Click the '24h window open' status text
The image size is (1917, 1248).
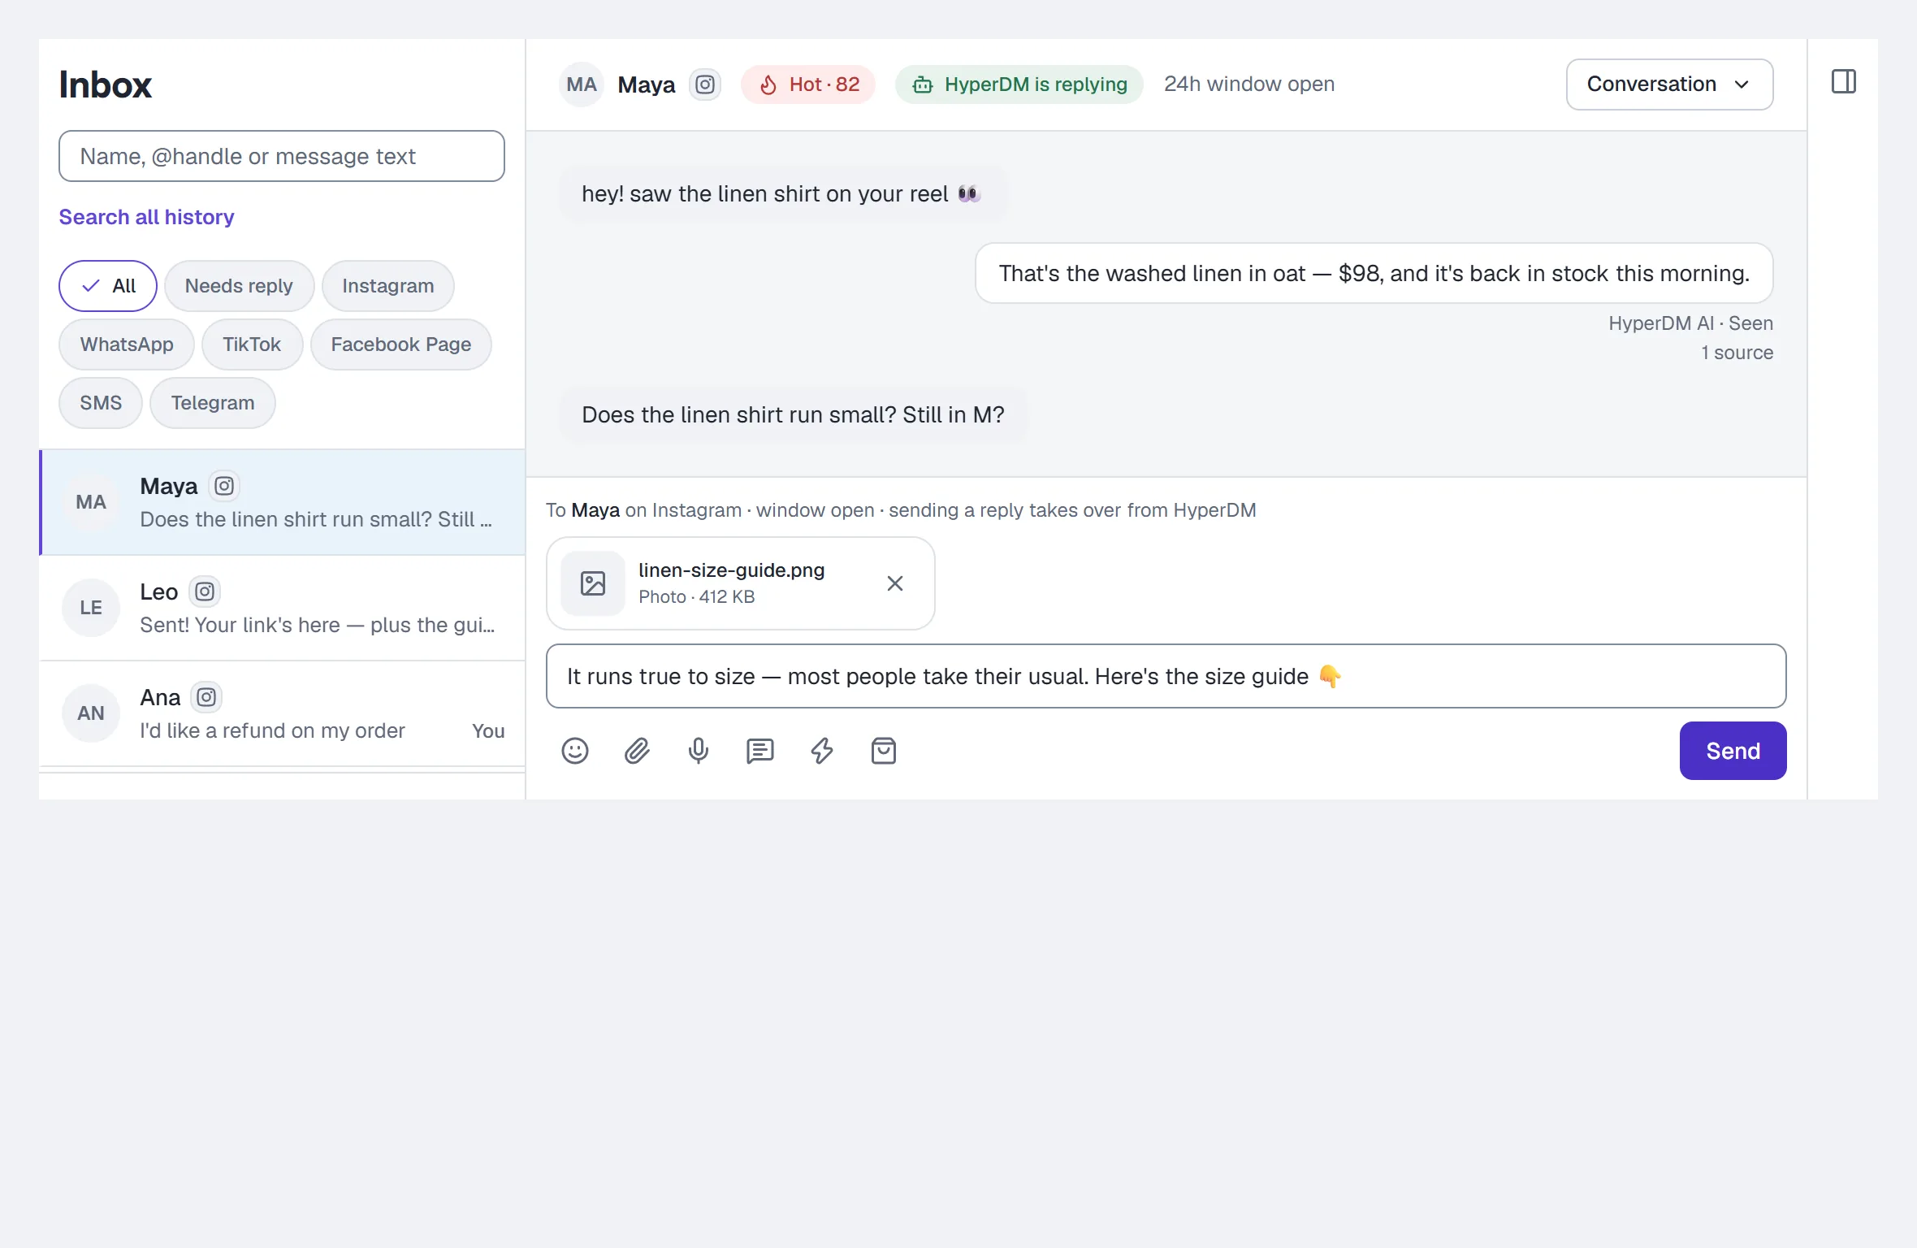coord(1249,84)
